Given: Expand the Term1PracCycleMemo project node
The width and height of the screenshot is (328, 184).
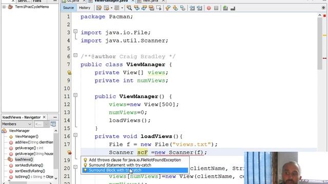Looking at the screenshot, I should (4, 7).
